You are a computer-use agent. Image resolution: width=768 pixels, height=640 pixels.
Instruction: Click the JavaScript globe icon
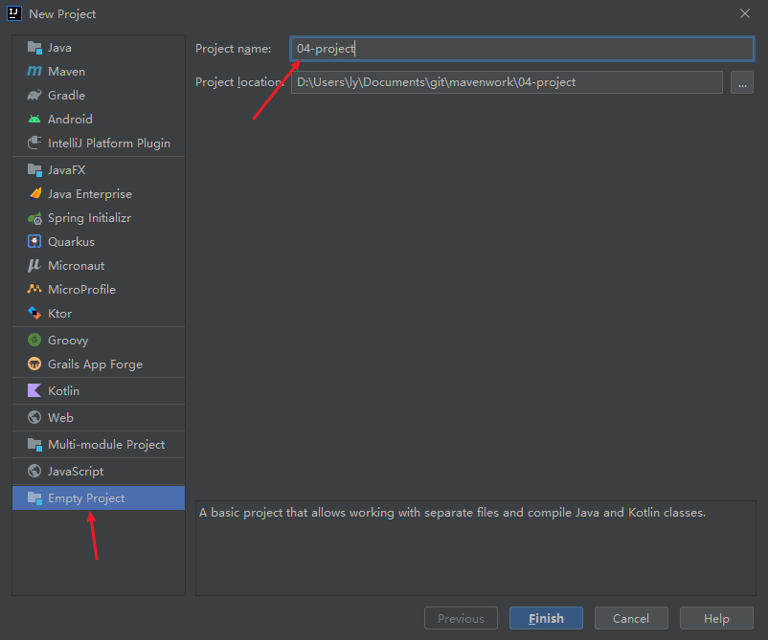tap(34, 472)
